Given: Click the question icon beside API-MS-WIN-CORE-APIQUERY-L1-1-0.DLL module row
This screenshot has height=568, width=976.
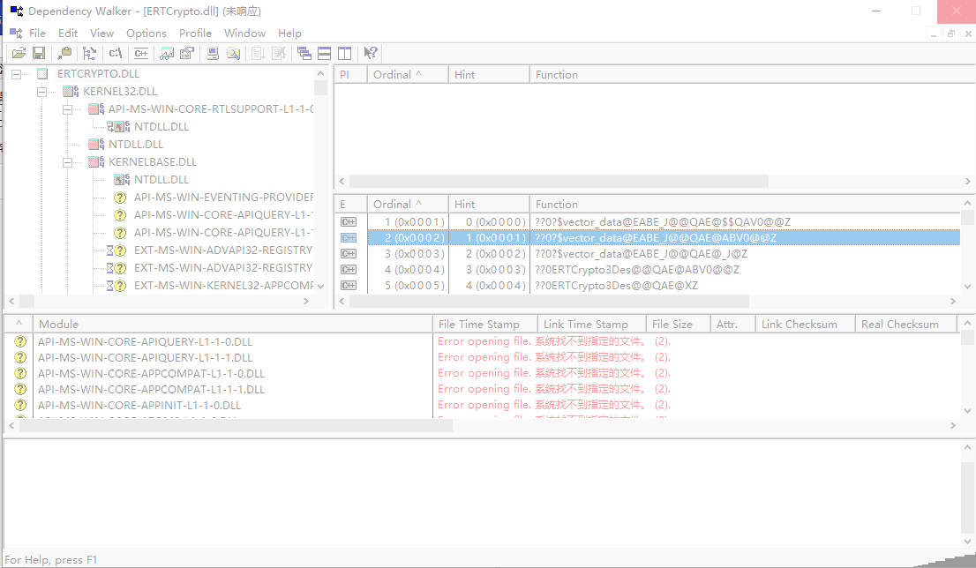Looking at the screenshot, I should coord(20,341).
